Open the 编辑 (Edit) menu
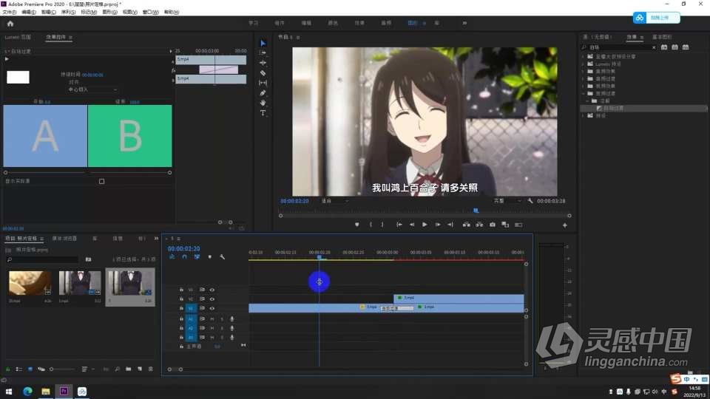 29,13
